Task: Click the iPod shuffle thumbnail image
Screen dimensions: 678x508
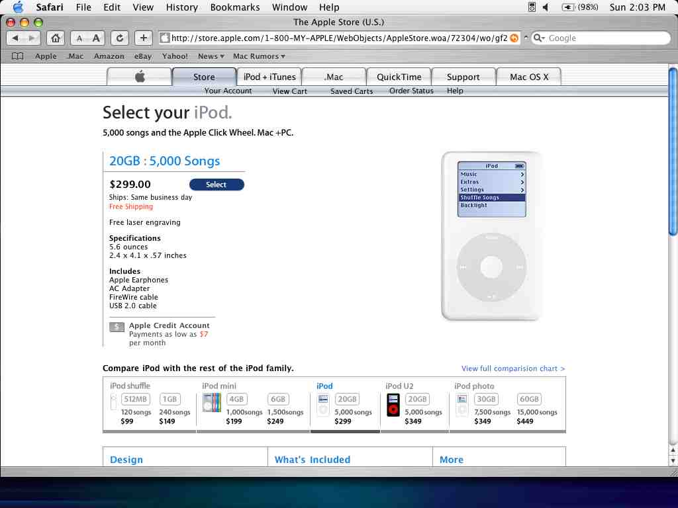Action: point(113,402)
